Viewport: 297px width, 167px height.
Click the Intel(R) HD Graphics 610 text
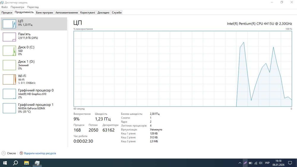coord(32,94)
